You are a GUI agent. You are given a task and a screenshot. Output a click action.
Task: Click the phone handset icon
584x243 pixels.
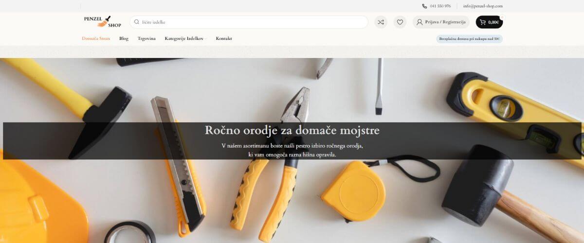424,6
